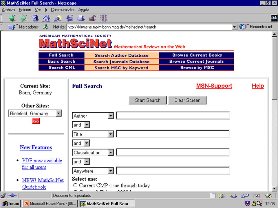Open Newsgroups icon in component bar
The width and height of the screenshot is (278, 208).
245,196
